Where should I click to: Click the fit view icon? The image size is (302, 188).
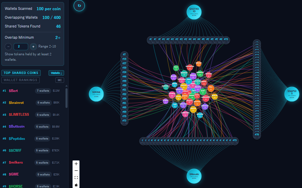click(76, 177)
